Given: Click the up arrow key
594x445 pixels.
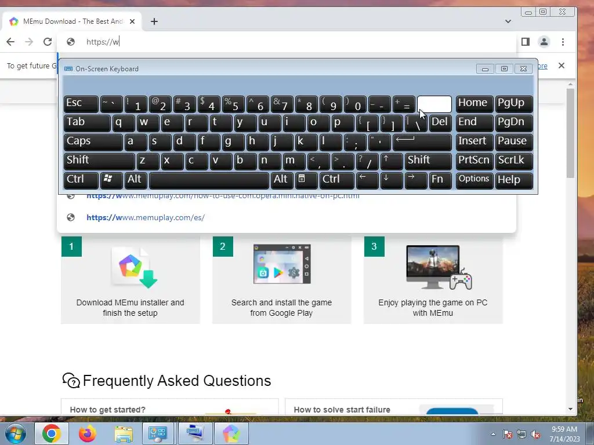Looking at the screenshot, I should pyautogui.click(x=392, y=161).
